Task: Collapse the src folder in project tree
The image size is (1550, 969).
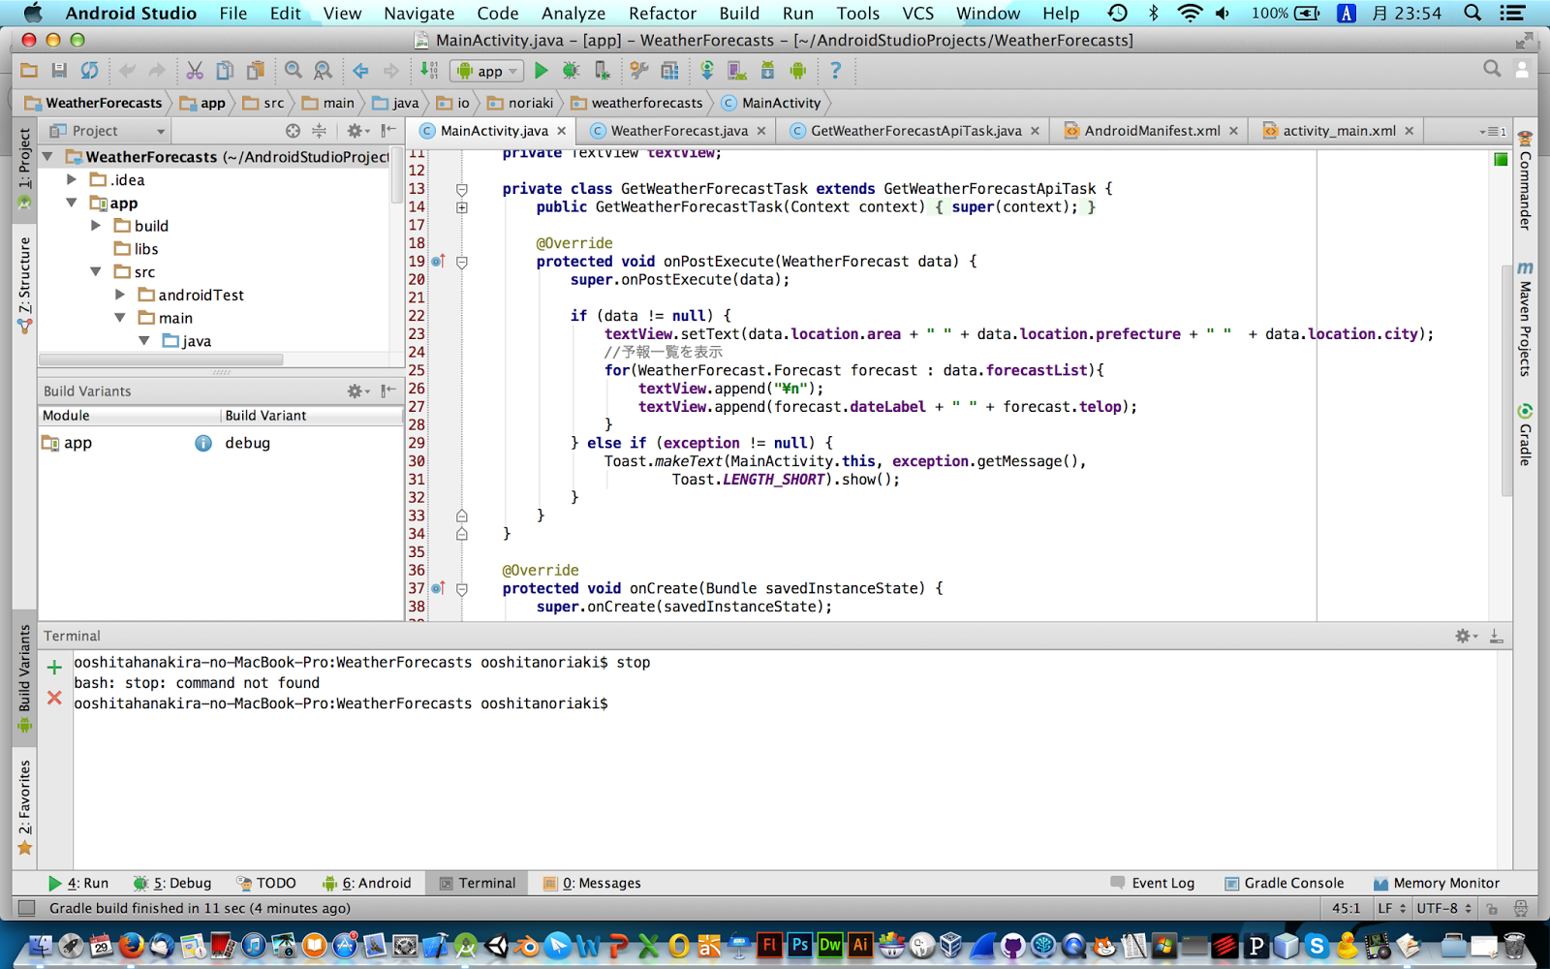Action: click(x=96, y=272)
